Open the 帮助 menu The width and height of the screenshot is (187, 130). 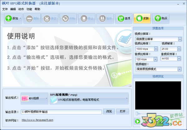tap(37, 9)
